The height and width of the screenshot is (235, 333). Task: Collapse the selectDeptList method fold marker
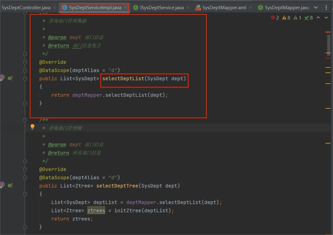coord(25,78)
